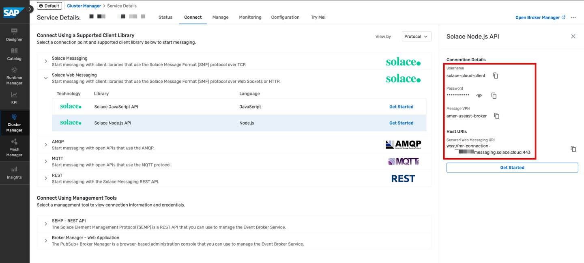Click the solace-cloud-client username text

tap(466, 75)
